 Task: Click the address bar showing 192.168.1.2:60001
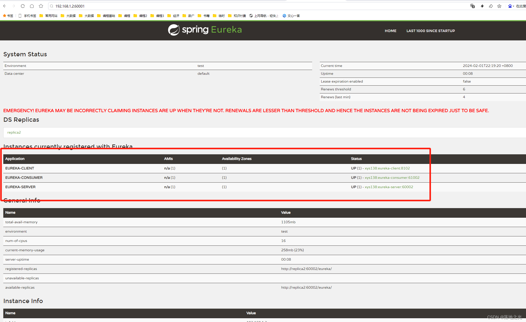click(x=258, y=6)
